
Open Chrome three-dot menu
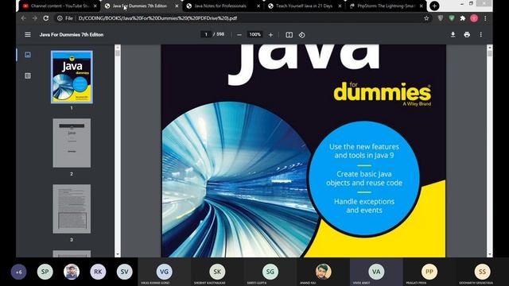(x=485, y=18)
